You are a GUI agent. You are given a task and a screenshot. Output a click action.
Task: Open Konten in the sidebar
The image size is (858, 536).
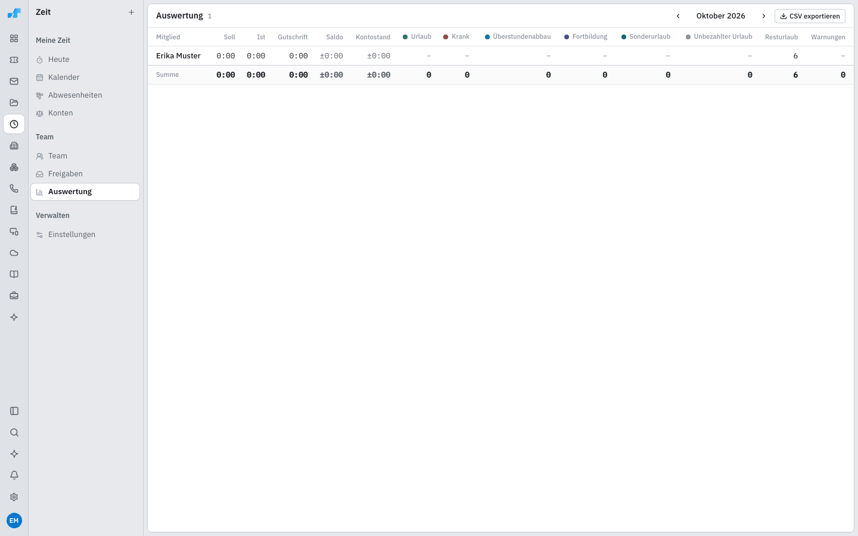85,113
